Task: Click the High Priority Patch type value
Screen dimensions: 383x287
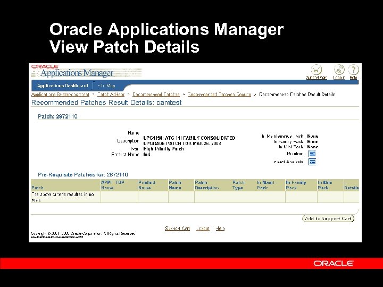Action: pos(163,149)
